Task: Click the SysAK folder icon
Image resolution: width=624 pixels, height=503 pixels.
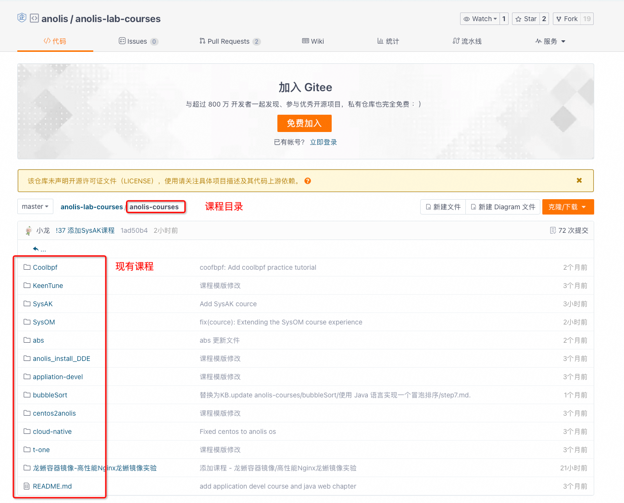Action: coord(27,303)
